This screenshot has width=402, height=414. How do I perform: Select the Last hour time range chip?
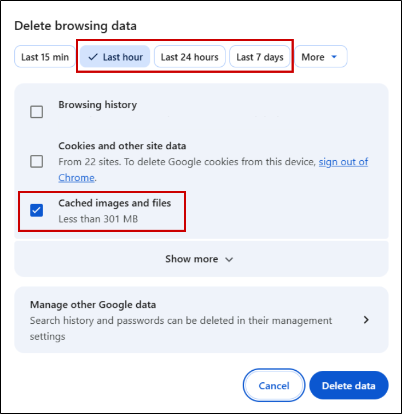115,57
